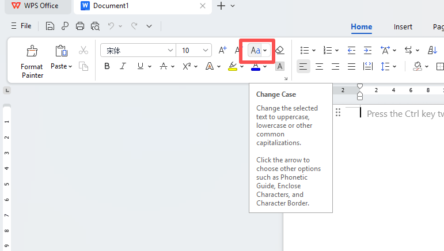Expand the Underline style dropdown arrow
The width and height of the screenshot is (444, 251).
coord(150,67)
